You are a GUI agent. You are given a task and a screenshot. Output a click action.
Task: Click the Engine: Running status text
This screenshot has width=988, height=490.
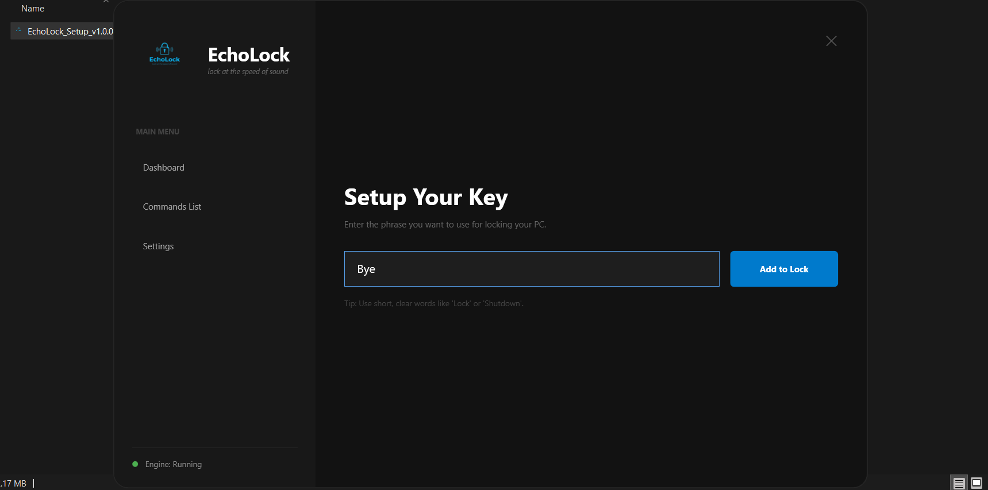pos(174,464)
